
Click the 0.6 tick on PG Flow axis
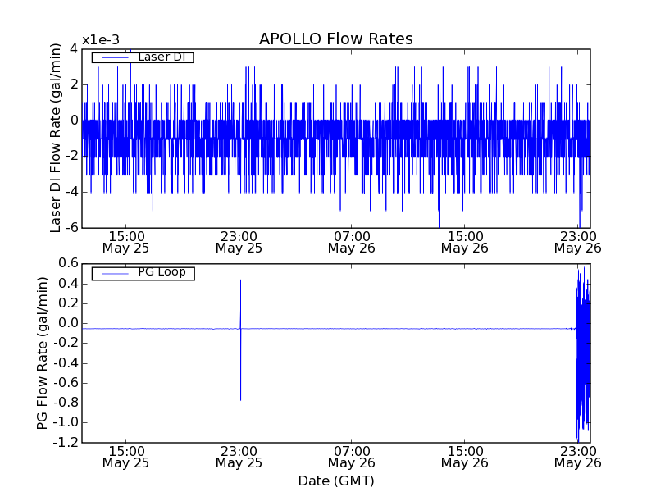coord(68,263)
